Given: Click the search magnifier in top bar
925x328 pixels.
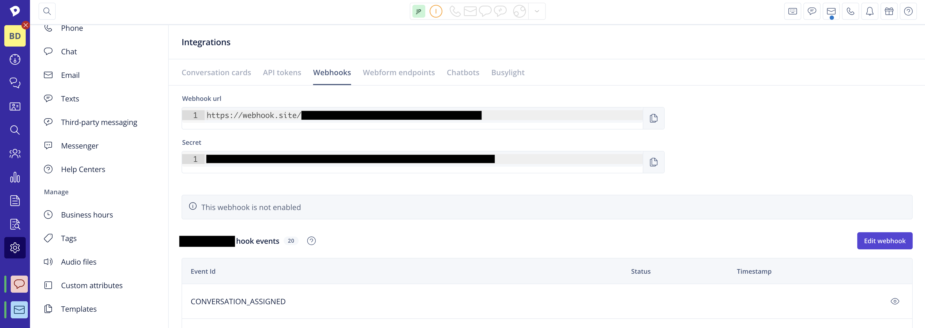Looking at the screenshot, I should point(47,11).
